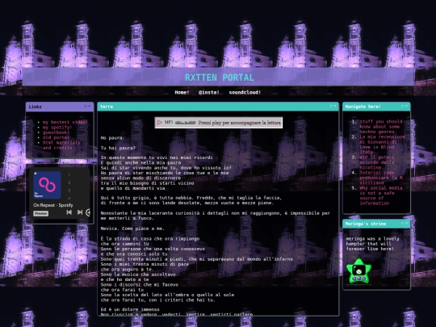Click the Spotify logo circle in widget
This screenshot has height=327, width=436.
coord(88,212)
